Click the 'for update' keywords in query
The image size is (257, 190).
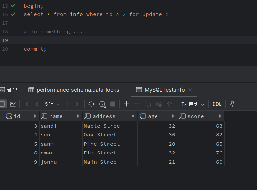pyautogui.click(x=146, y=14)
